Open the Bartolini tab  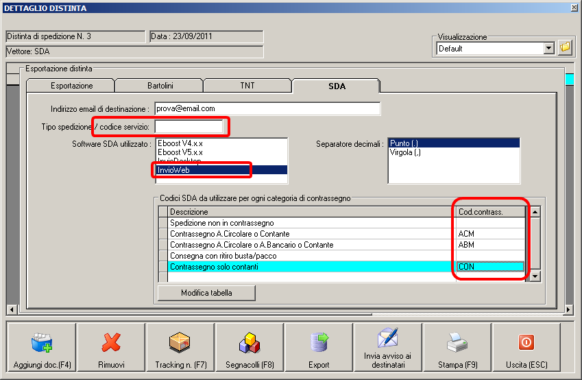tap(159, 86)
